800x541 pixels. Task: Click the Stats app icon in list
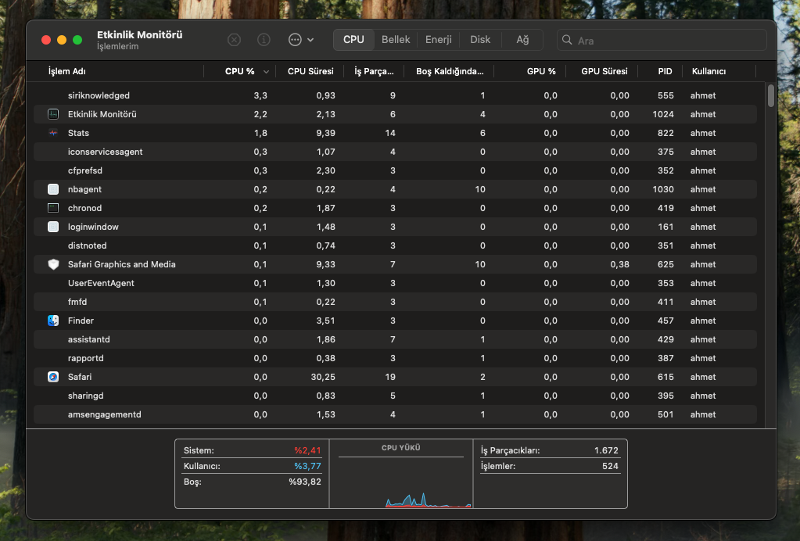(53, 133)
